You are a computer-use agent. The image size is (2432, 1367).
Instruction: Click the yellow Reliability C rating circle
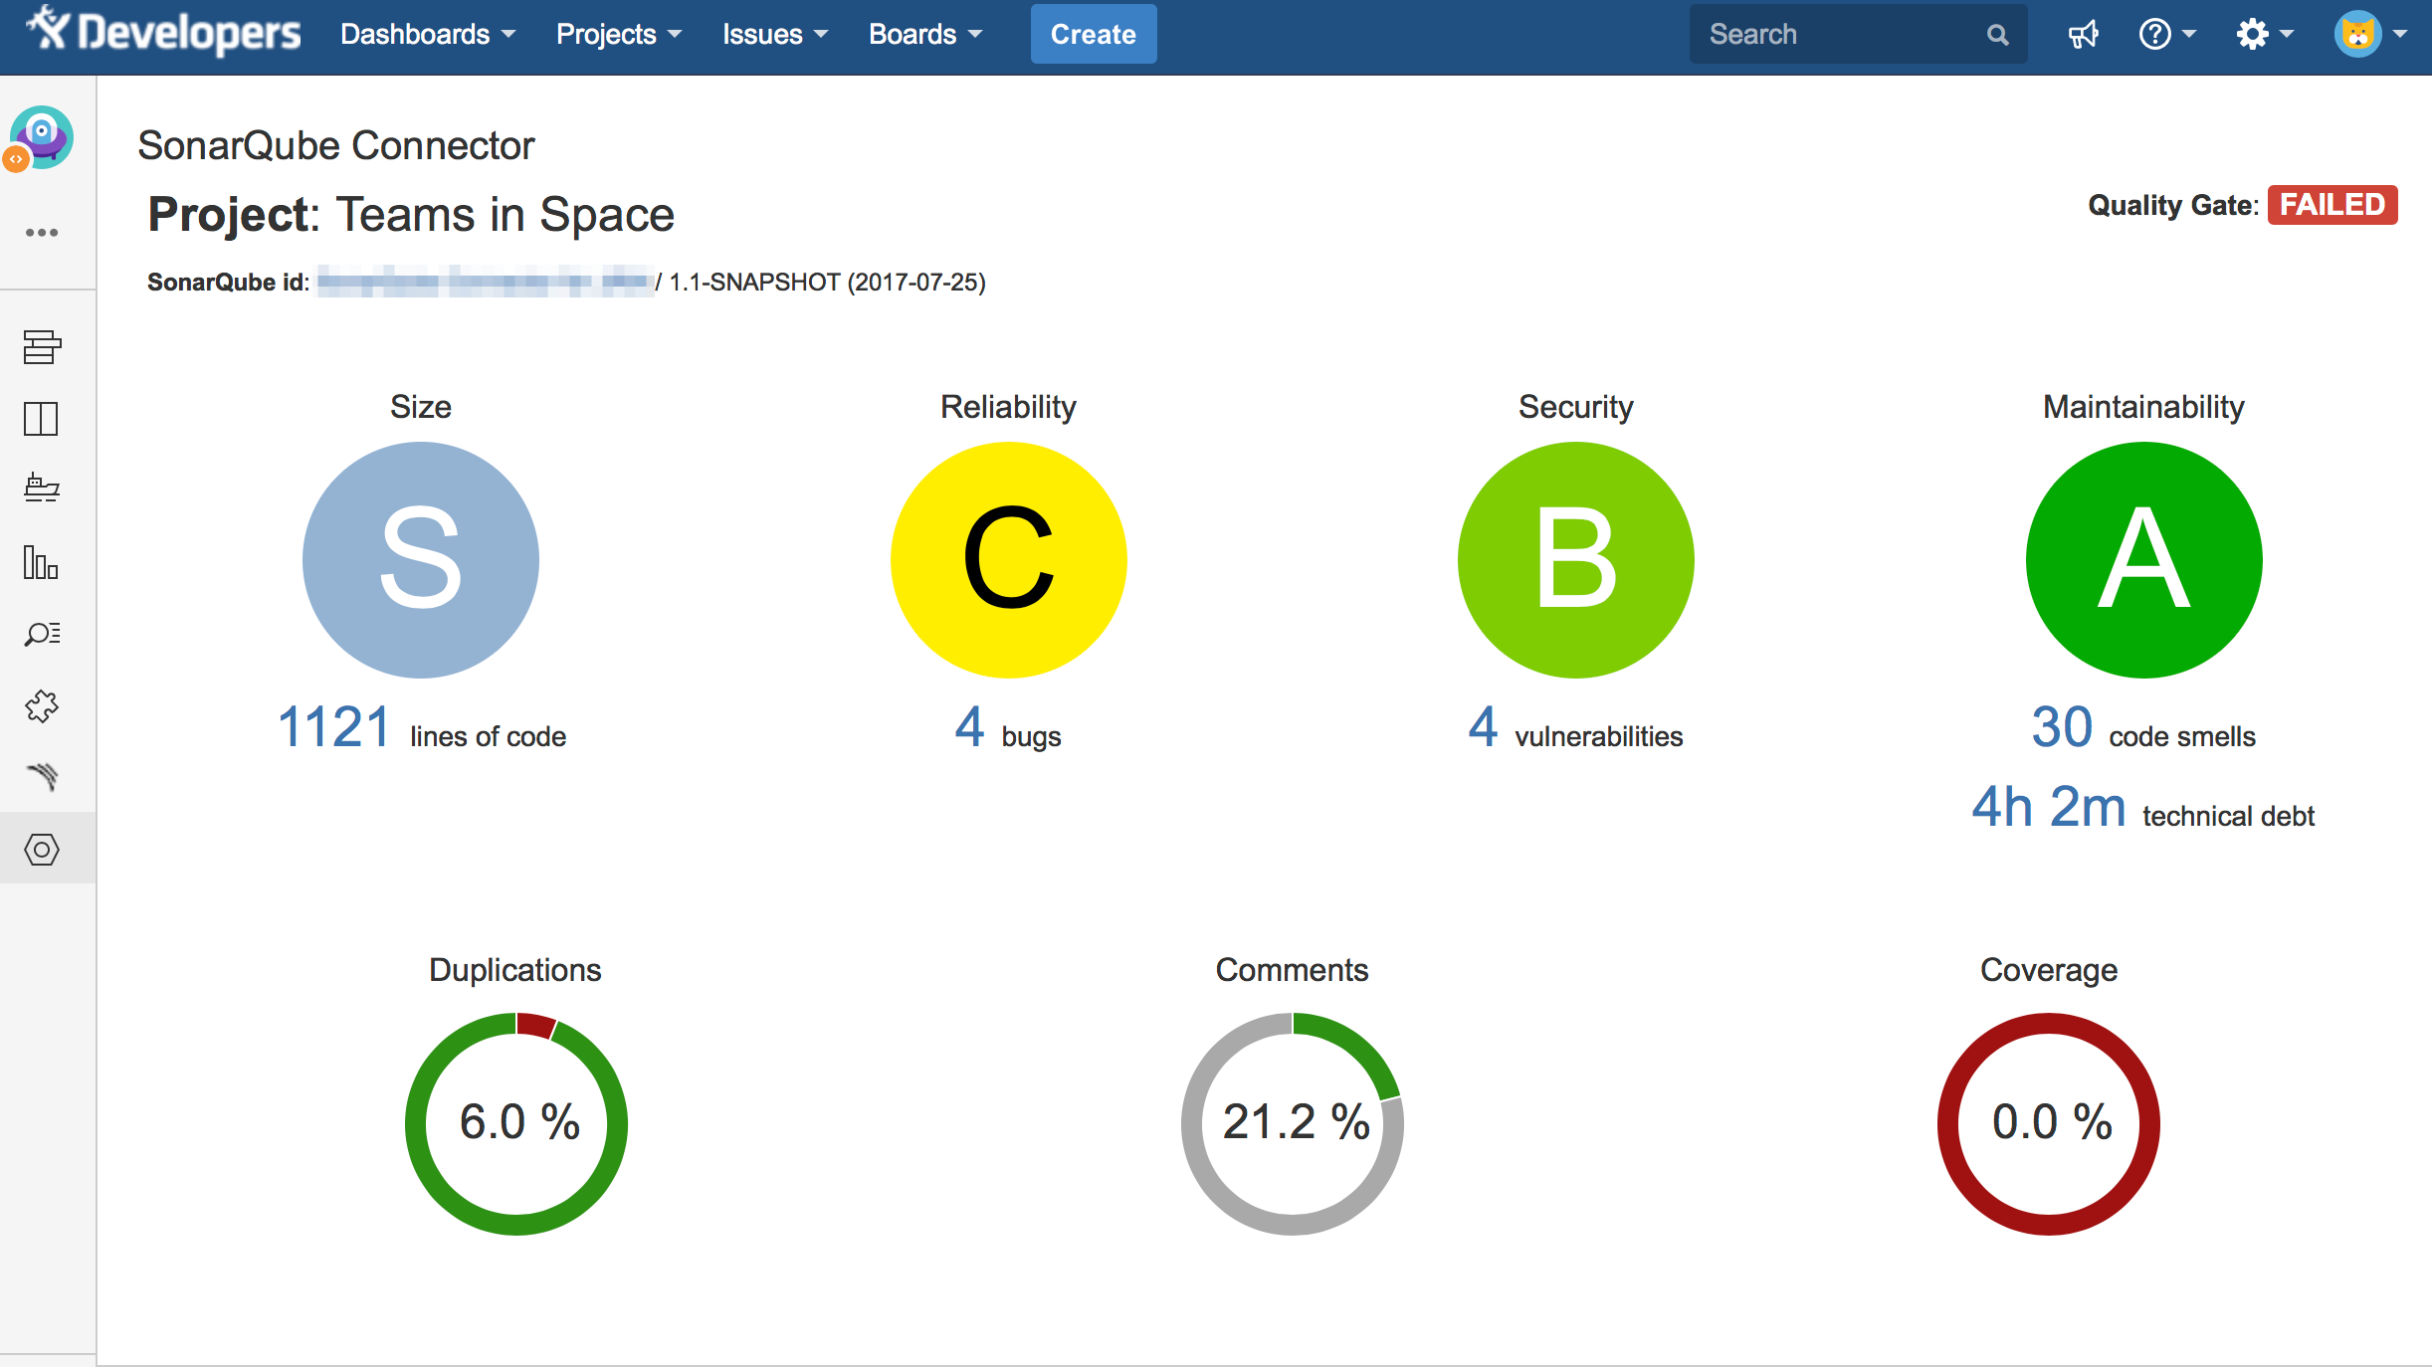(x=1008, y=560)
